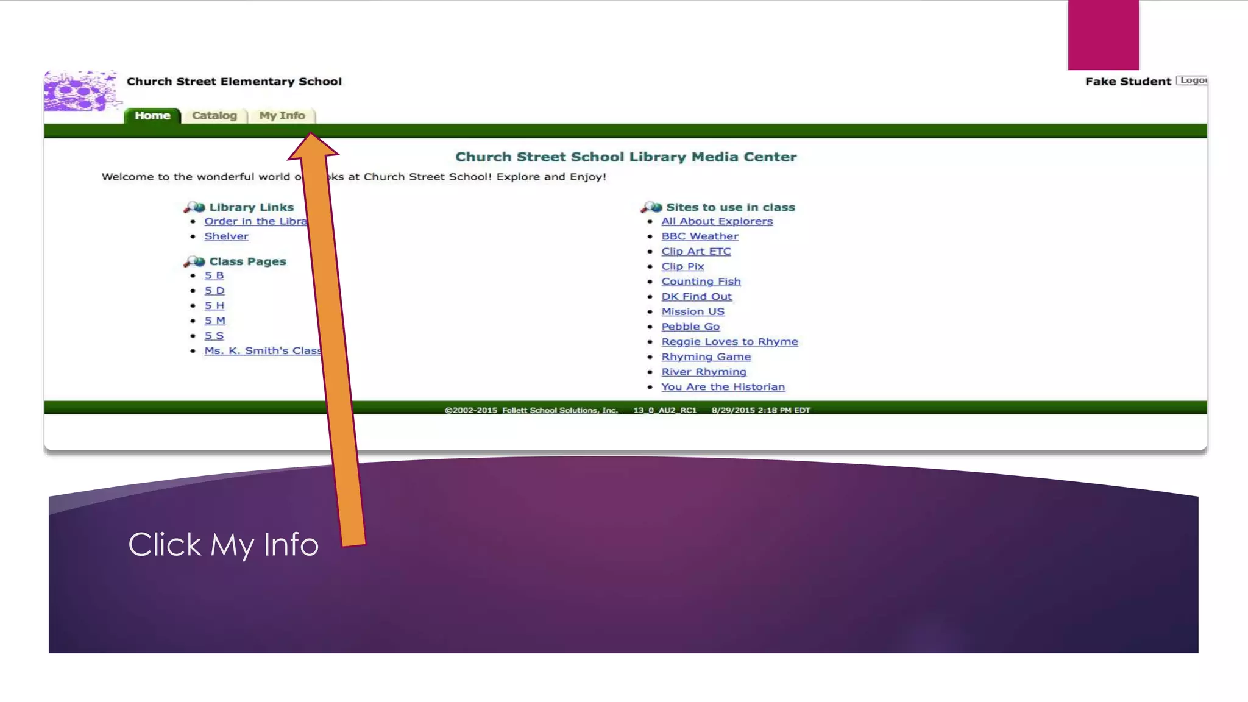Open the 5 H class page
Viewport: 1248px width, 702px height.
tap(214, 306)
